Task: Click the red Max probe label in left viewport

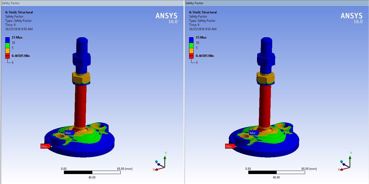Action: pyautogui.click(x=44, y=146)
